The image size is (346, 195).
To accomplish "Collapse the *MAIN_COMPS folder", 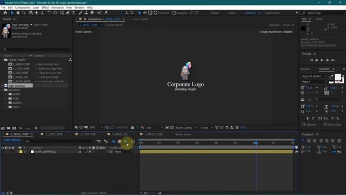I will point(2,60).
